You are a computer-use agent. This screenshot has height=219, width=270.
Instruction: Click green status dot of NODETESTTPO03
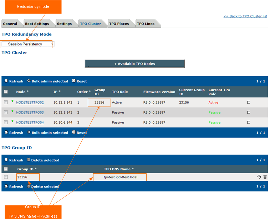(12, 111)
